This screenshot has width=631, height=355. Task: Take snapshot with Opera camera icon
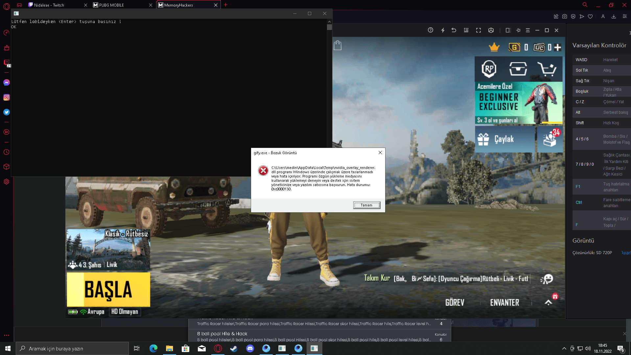pos(565,16)
